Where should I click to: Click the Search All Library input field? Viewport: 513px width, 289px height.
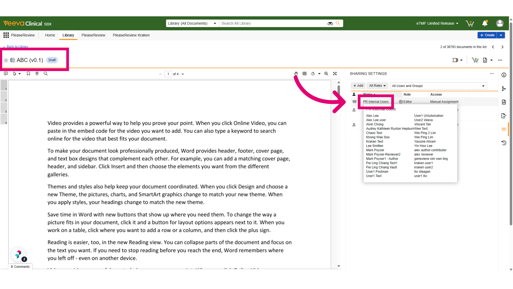click(273, 23)
